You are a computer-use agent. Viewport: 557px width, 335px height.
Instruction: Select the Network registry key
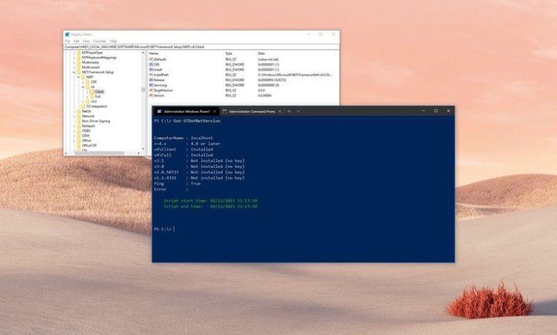click(x=88, y=116)
